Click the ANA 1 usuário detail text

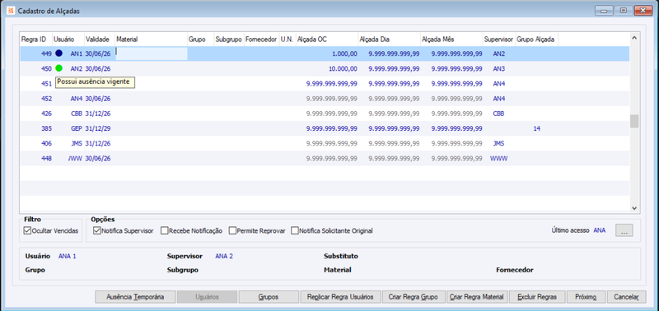(x=68, y=256)
